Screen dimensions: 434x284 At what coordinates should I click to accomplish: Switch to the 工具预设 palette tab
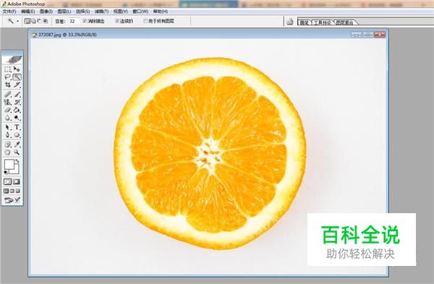coord(322,22)
